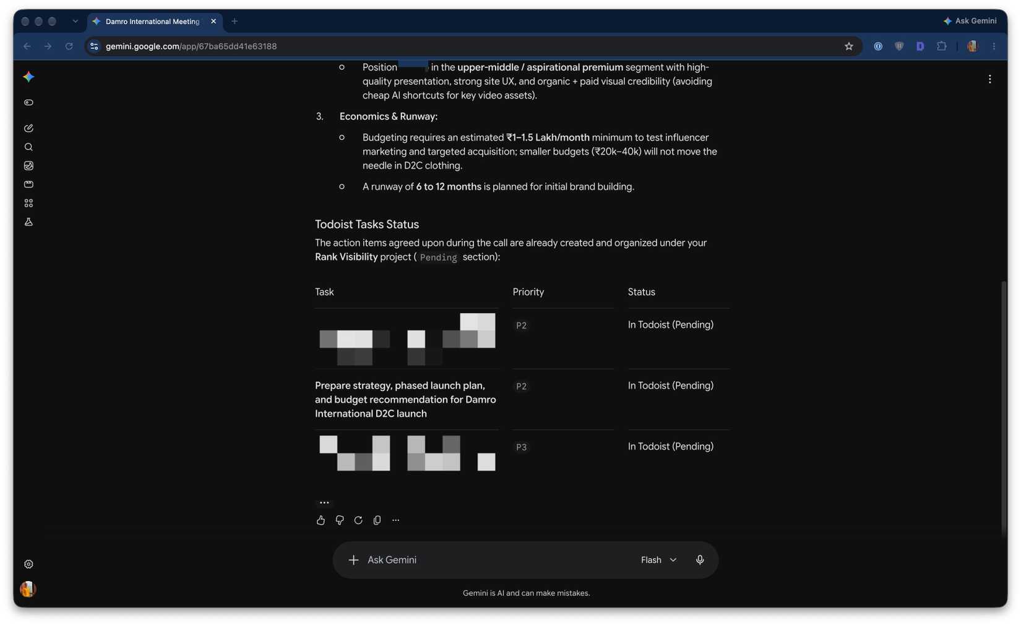Click the Pending code label
Screen dimensions: 1021x625
[x=438, y=257]
